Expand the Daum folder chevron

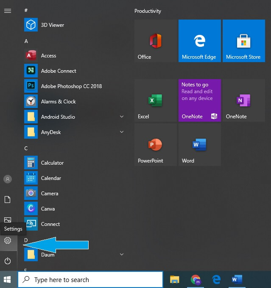122,254
